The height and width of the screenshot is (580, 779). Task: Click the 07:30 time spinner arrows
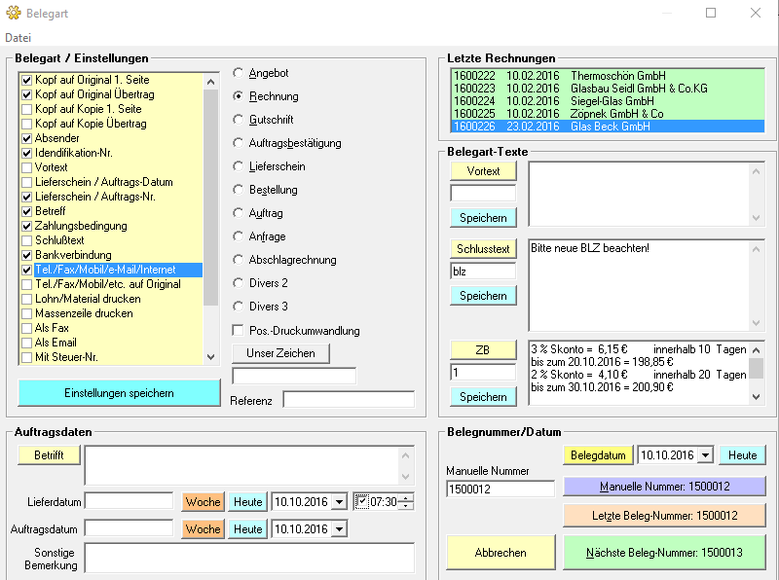(x=406, y=501)
